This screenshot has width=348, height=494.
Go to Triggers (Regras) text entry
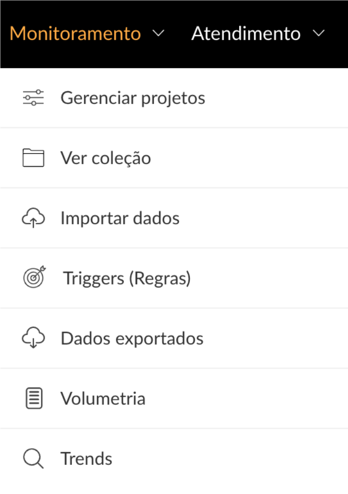tap(127, 279)
